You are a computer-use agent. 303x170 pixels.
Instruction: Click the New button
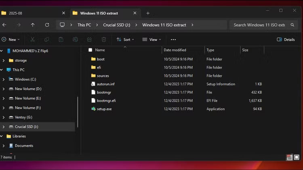point(11,39)
